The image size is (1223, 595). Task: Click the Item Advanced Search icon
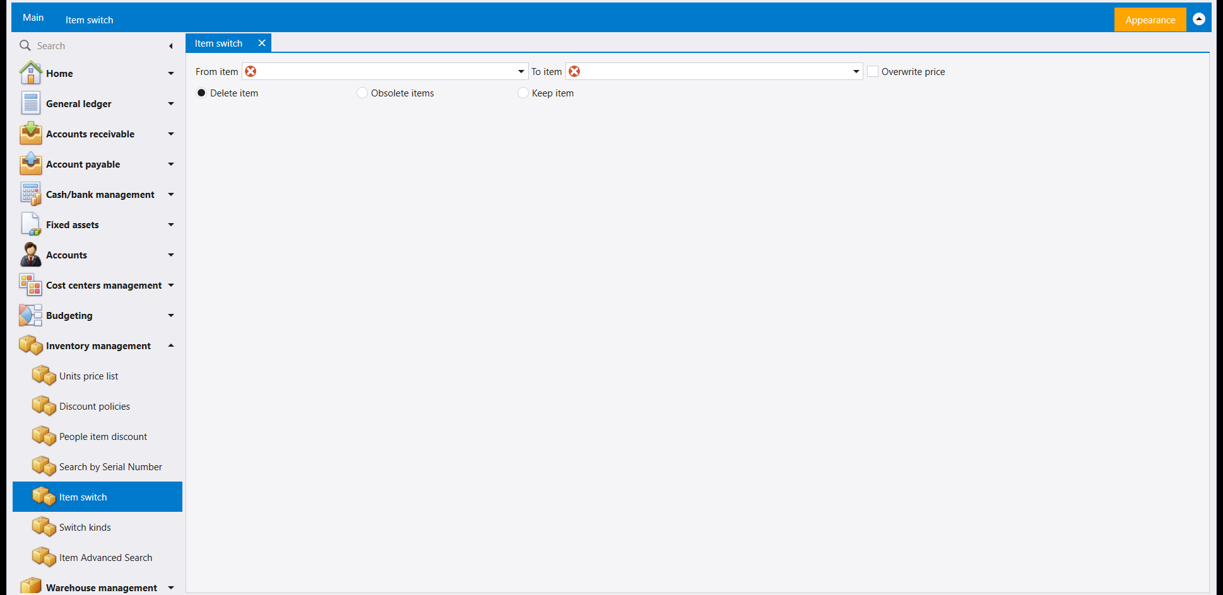coord(44,557)
